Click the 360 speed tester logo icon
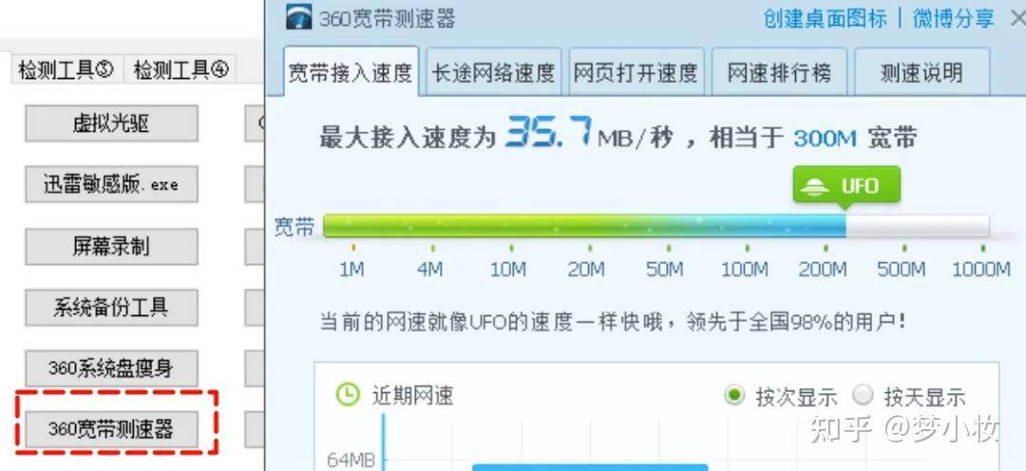Image resolution: width=1026 pixels, height=471 pixels. pyautogui.click(x=298, y=17)
